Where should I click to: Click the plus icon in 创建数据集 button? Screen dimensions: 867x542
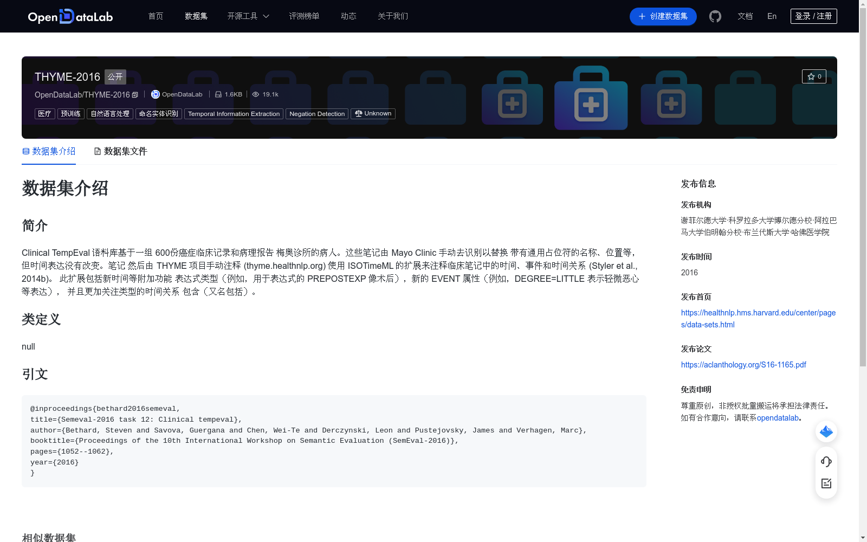[642, 16]
